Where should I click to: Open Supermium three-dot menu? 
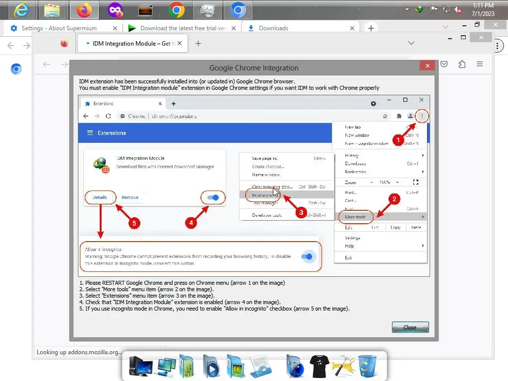[x=498, y=46]
